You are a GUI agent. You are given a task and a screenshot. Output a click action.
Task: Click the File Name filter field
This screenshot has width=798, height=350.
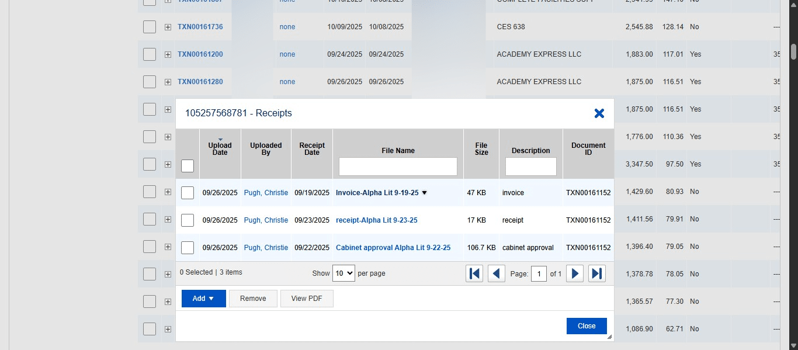398,167
